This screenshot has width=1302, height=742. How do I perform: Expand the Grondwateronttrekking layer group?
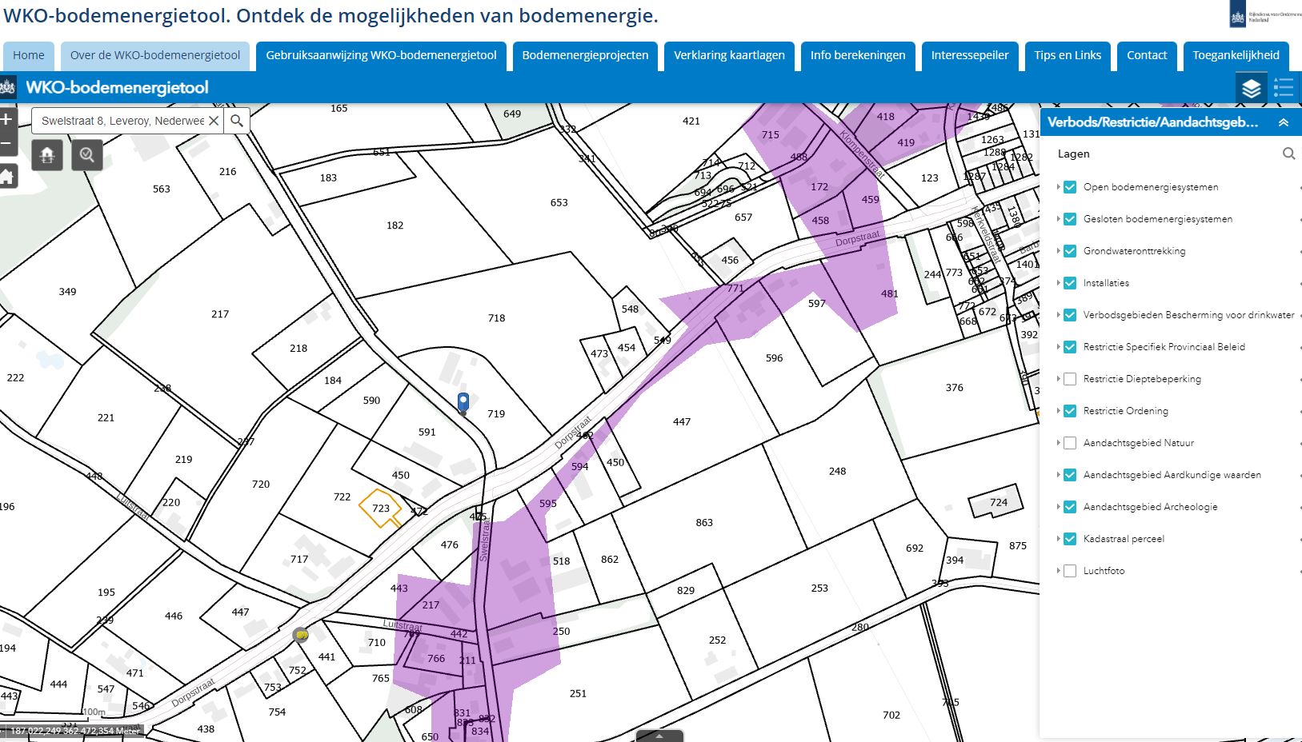[1058, 251]
